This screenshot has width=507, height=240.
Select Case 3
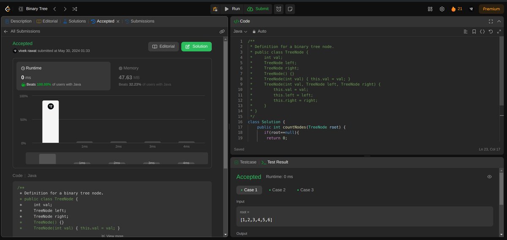tap(305, 190)
